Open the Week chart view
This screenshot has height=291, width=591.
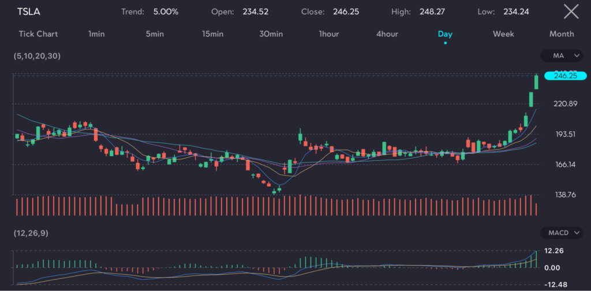[503, 34]
